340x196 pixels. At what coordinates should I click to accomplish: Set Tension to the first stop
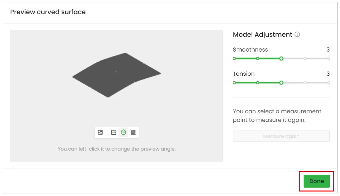[x=234, y=83]
